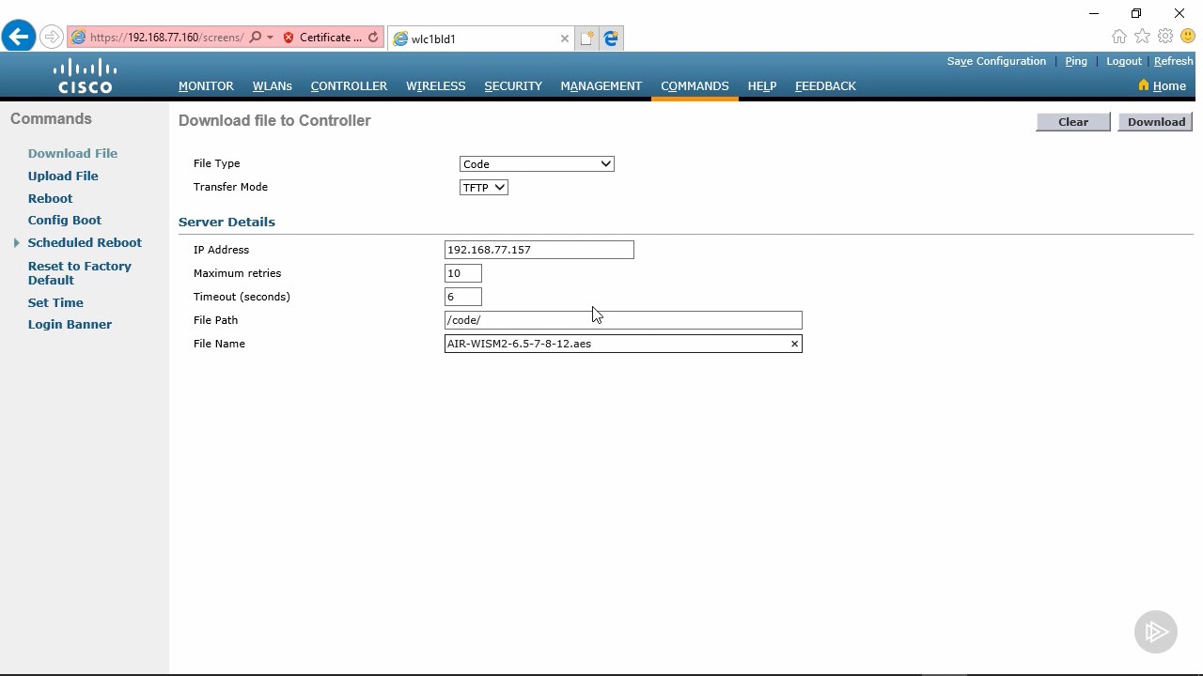Open the HELP menu
Image resolution: width=1203 pixels, height=676 pixels.
[762, 85]
